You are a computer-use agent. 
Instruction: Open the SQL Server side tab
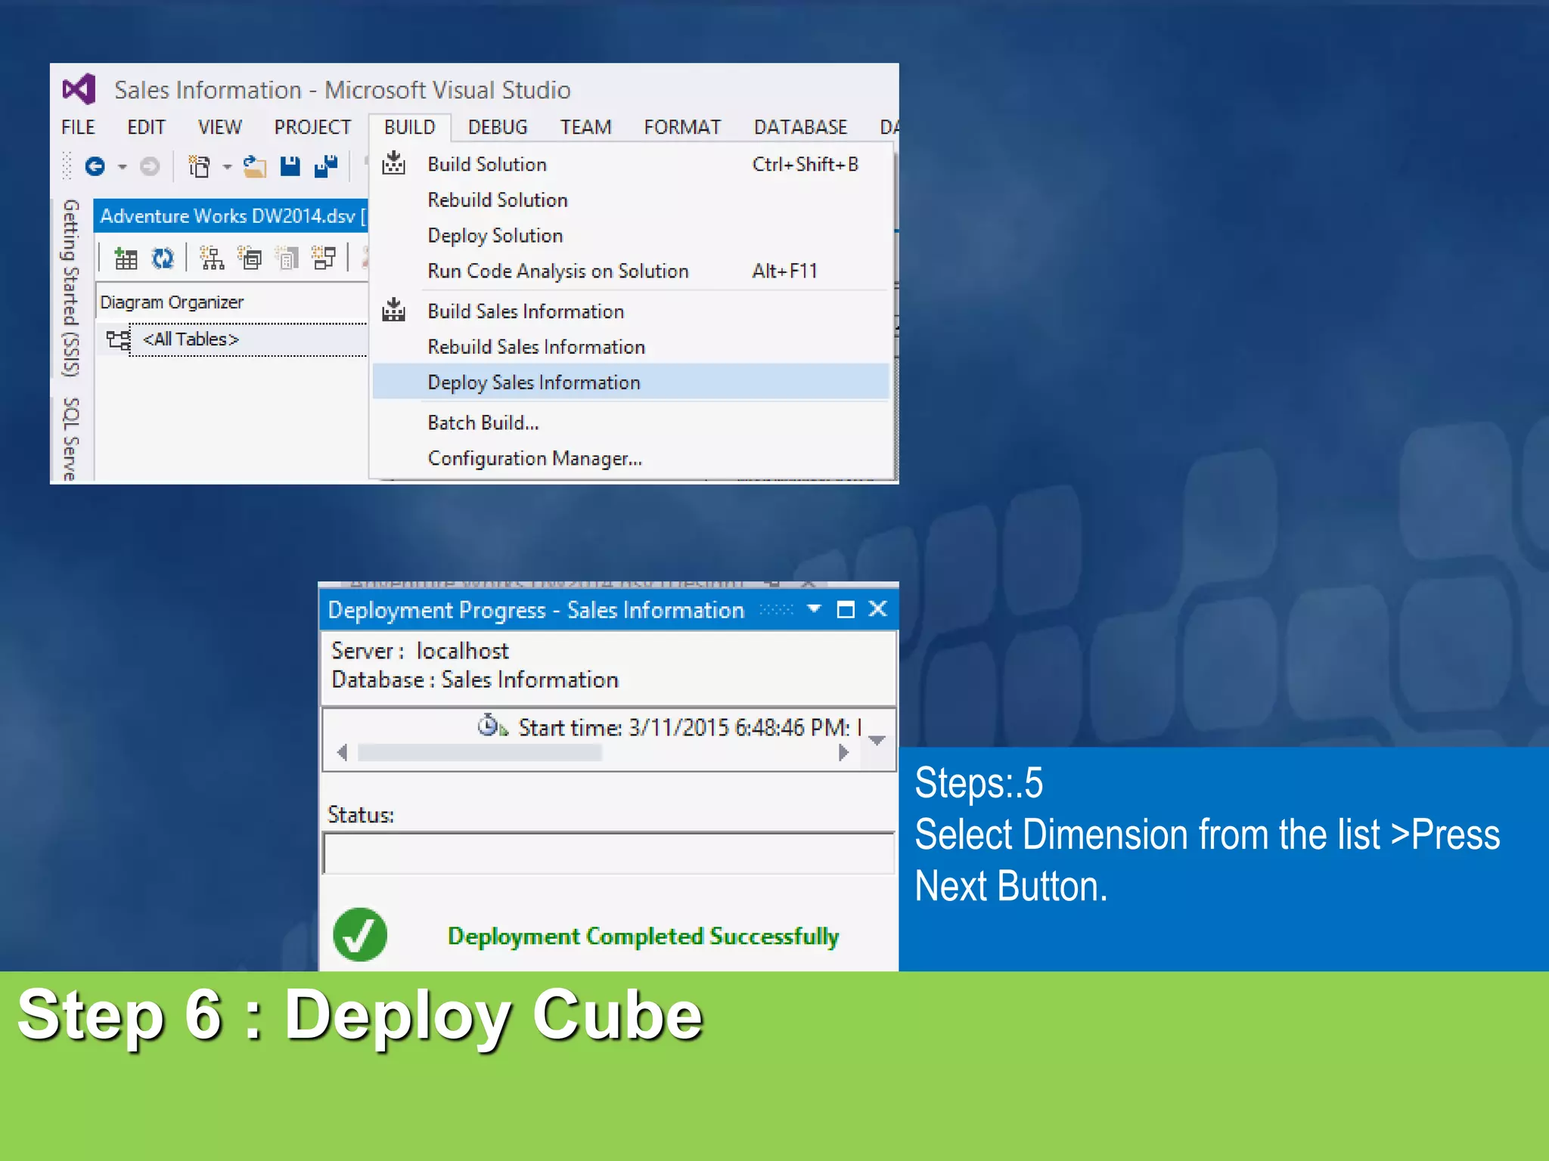(x=71, y=438)
